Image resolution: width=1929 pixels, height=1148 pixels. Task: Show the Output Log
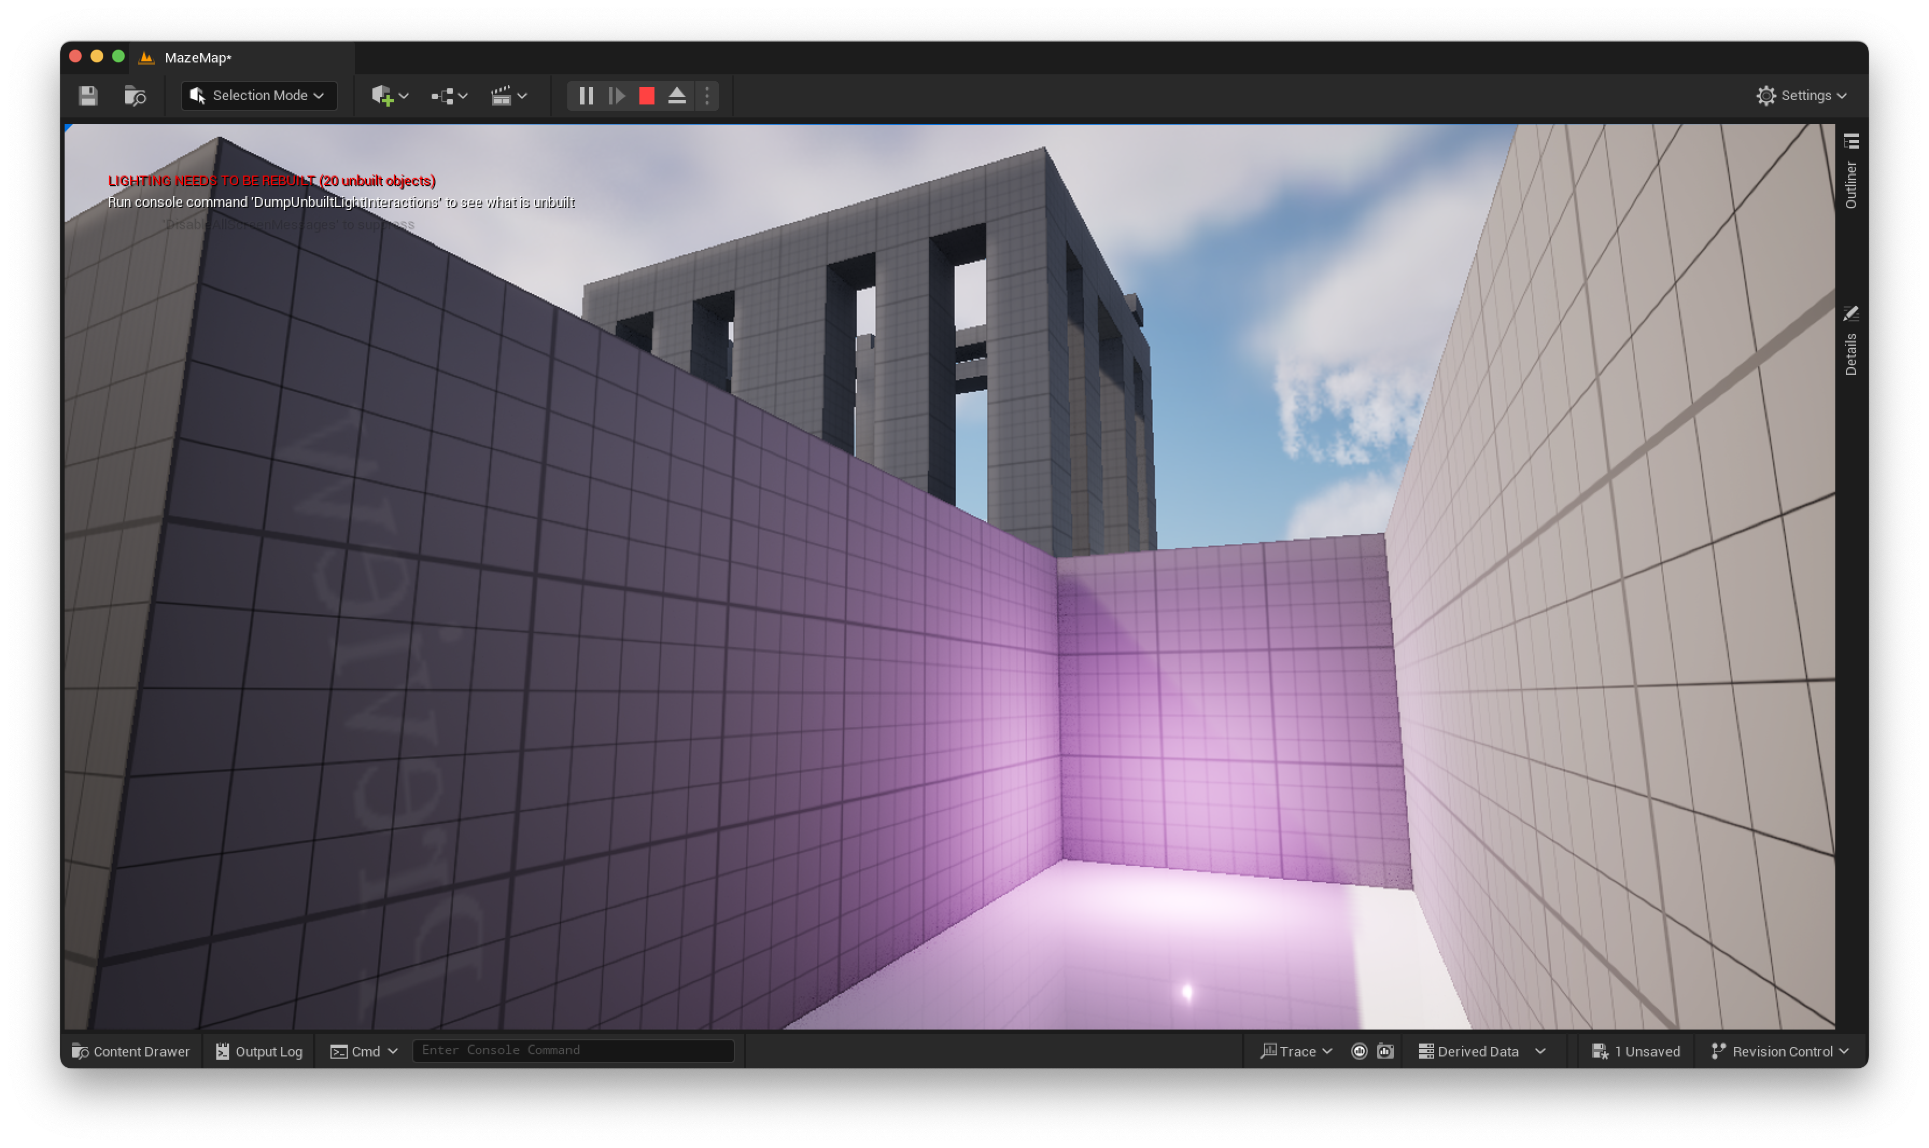point(259,1051)
